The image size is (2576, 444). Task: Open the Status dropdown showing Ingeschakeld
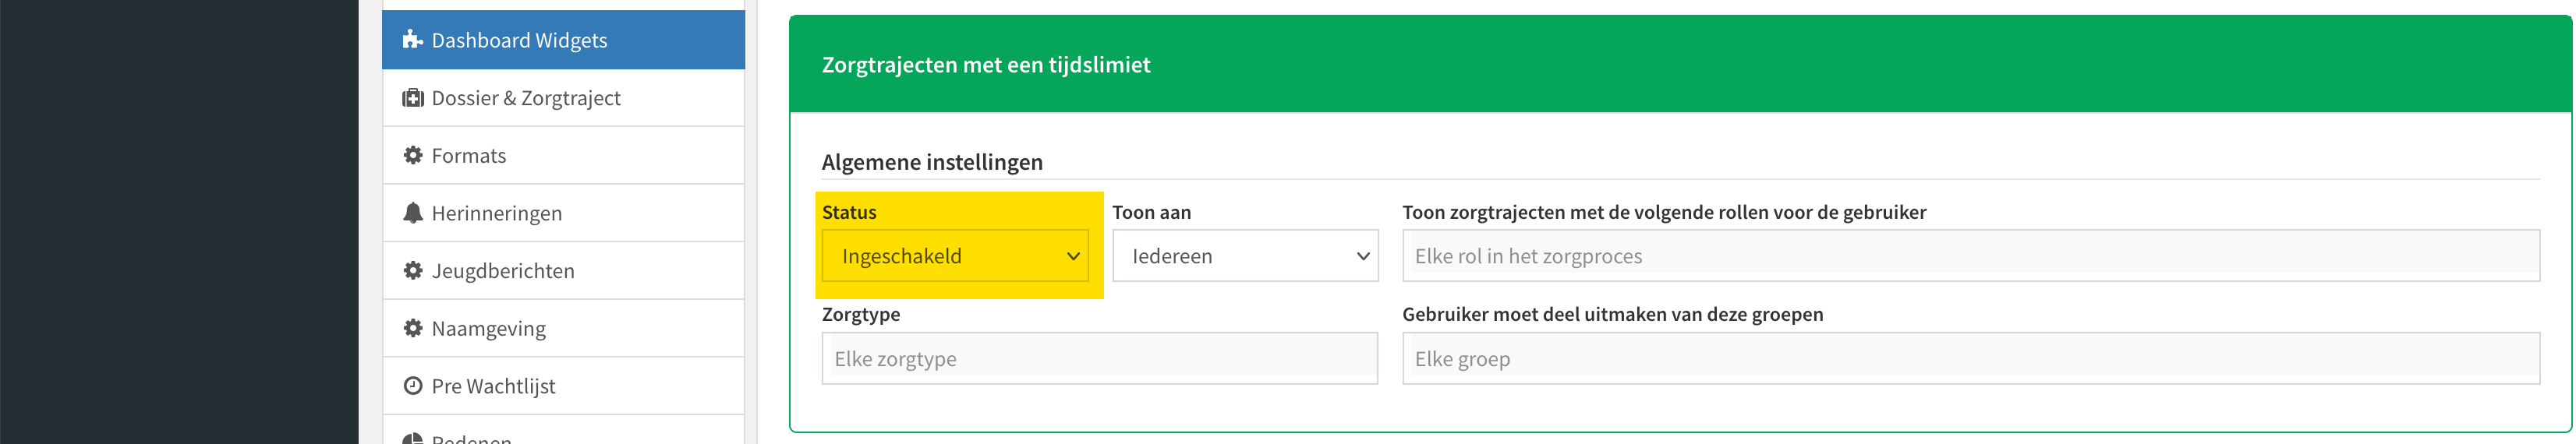pos(955,256)
